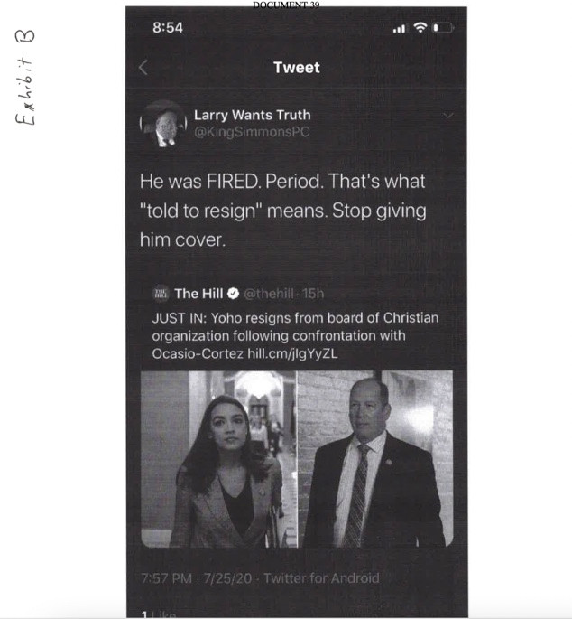Open photo of woman in blazer

pyautogui.click(x=219, y=459)
